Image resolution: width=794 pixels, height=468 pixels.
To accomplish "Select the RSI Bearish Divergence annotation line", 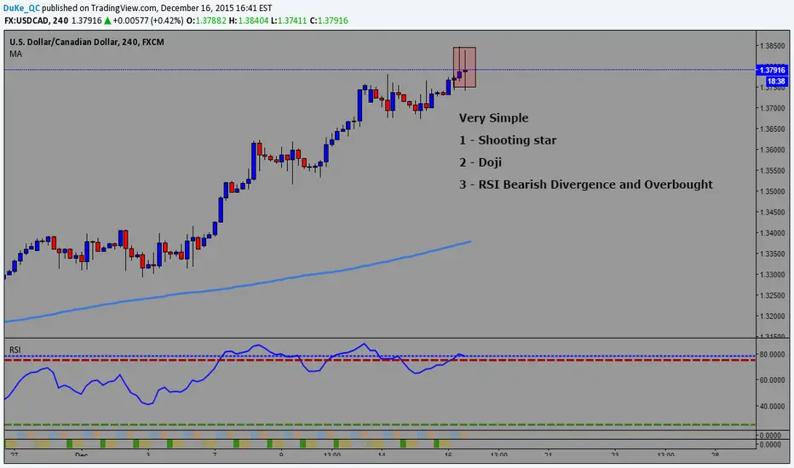I will [x=586, y=185].
